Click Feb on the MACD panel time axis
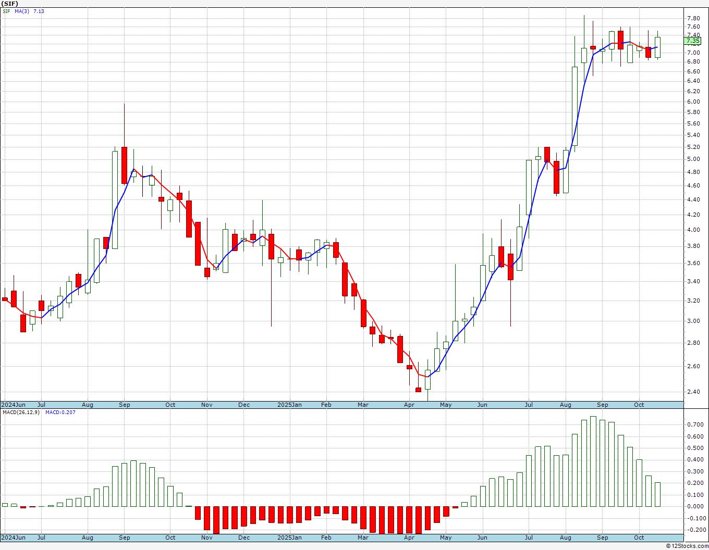Viewport: 709px width, 550px height. [x=326, y=537]
